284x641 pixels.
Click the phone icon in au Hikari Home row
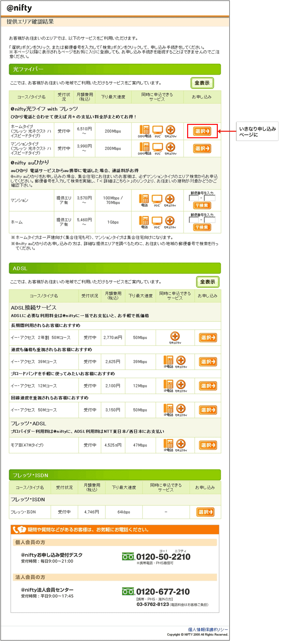[144, 222]
